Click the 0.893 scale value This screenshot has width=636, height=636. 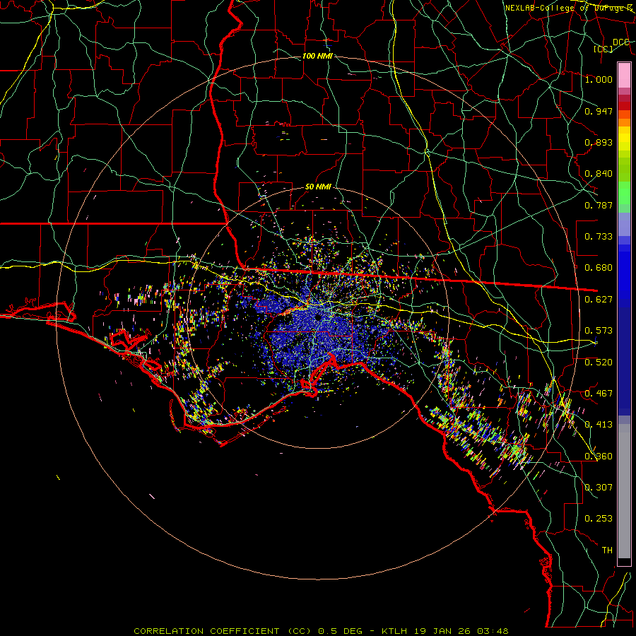(599, 142)
